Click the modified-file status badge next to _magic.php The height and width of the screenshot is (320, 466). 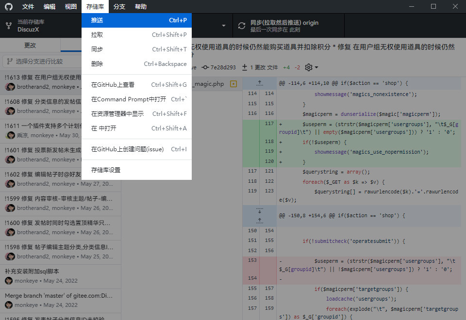coord(233,83)
